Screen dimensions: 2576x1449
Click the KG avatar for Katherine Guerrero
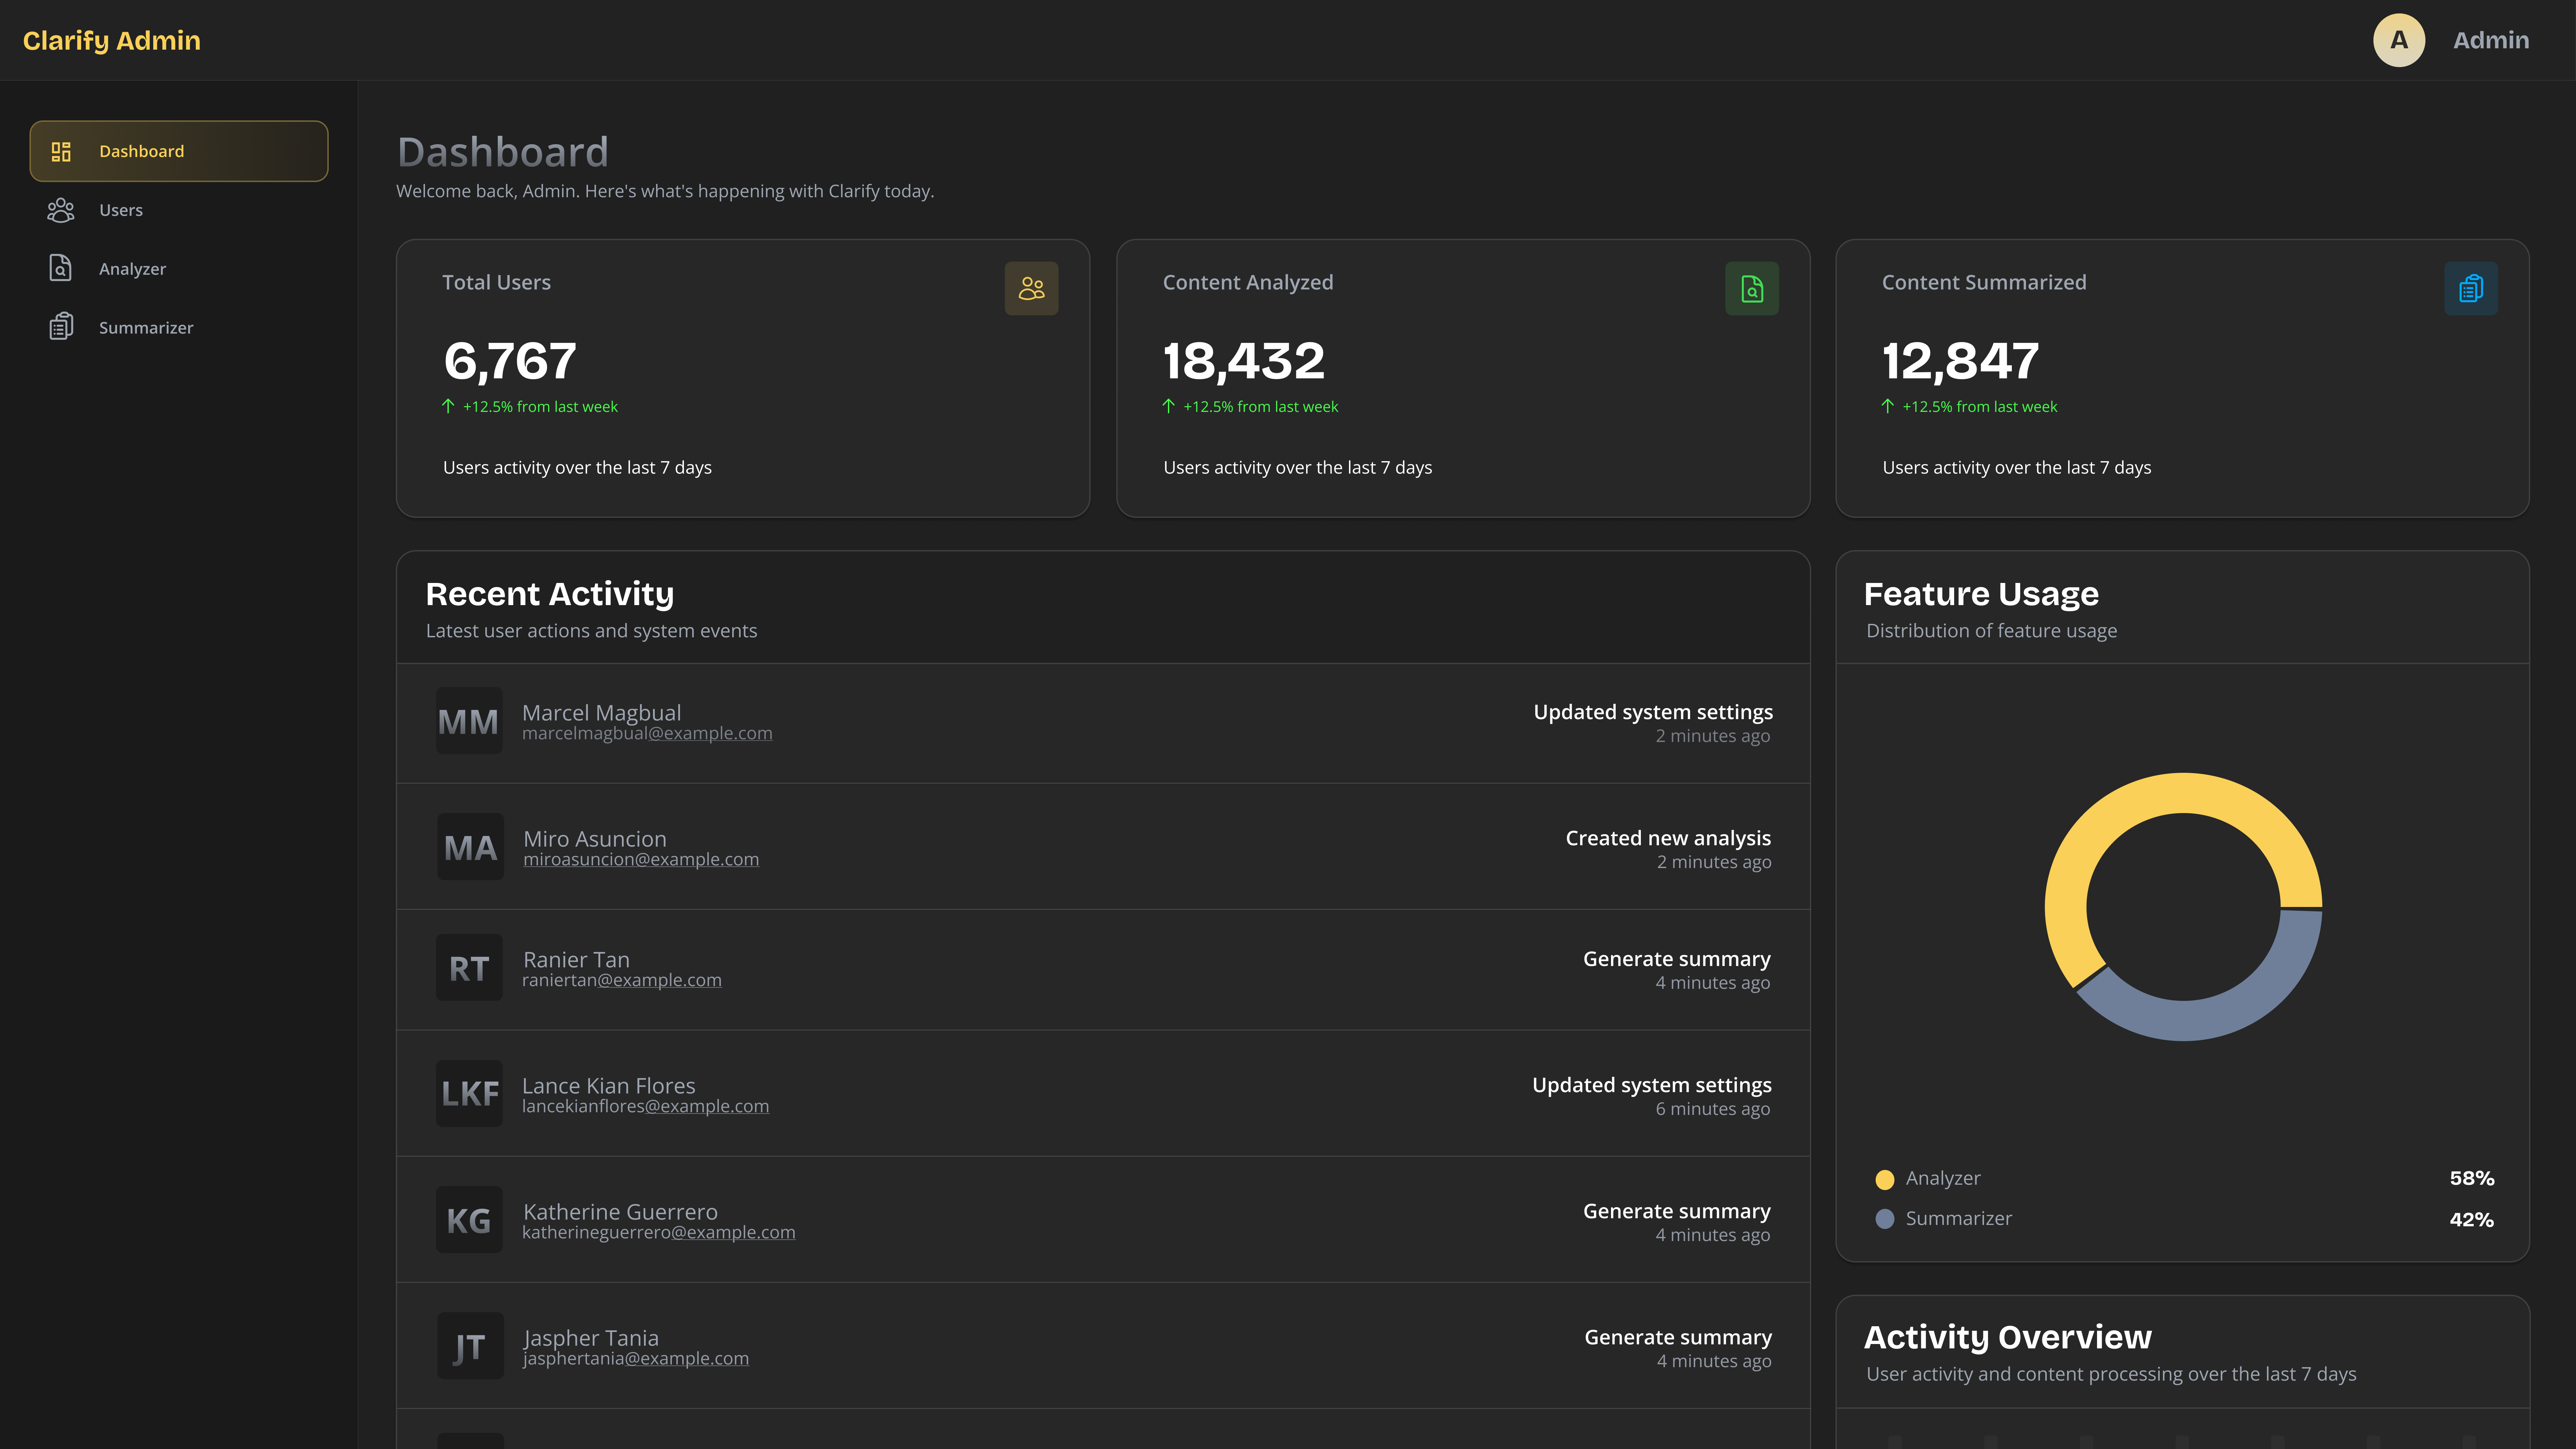point(469,1220)
